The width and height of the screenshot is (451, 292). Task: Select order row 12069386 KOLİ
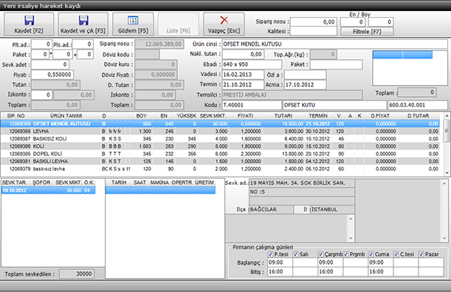click(x=220, y=146)
